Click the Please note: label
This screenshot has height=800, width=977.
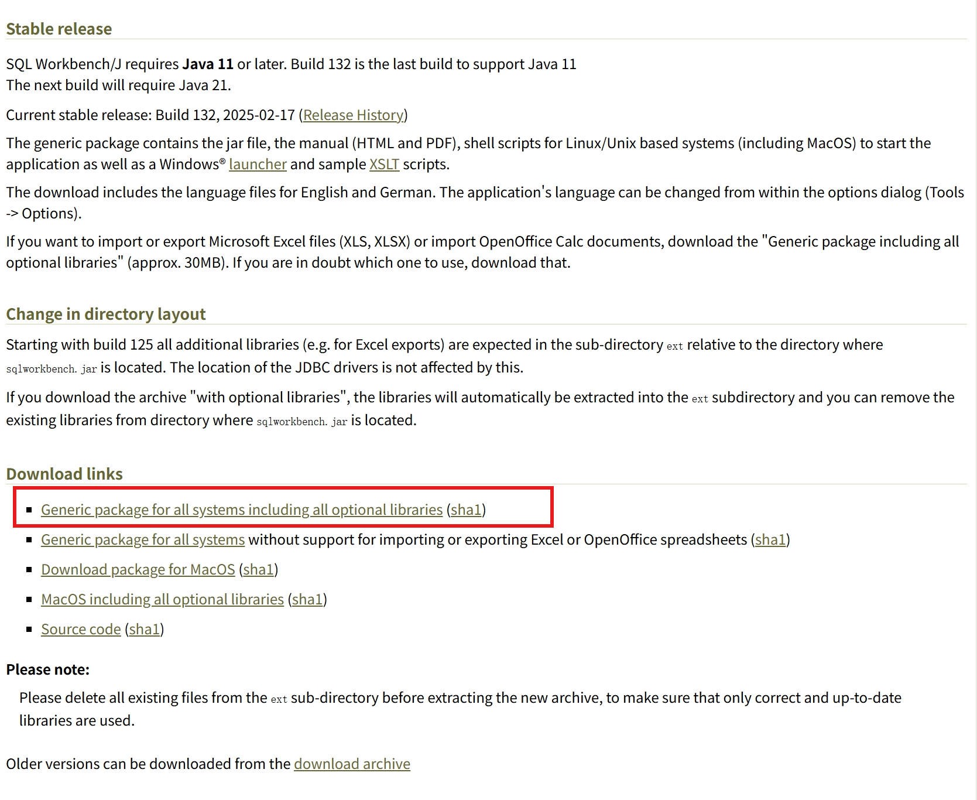point(48,669)
